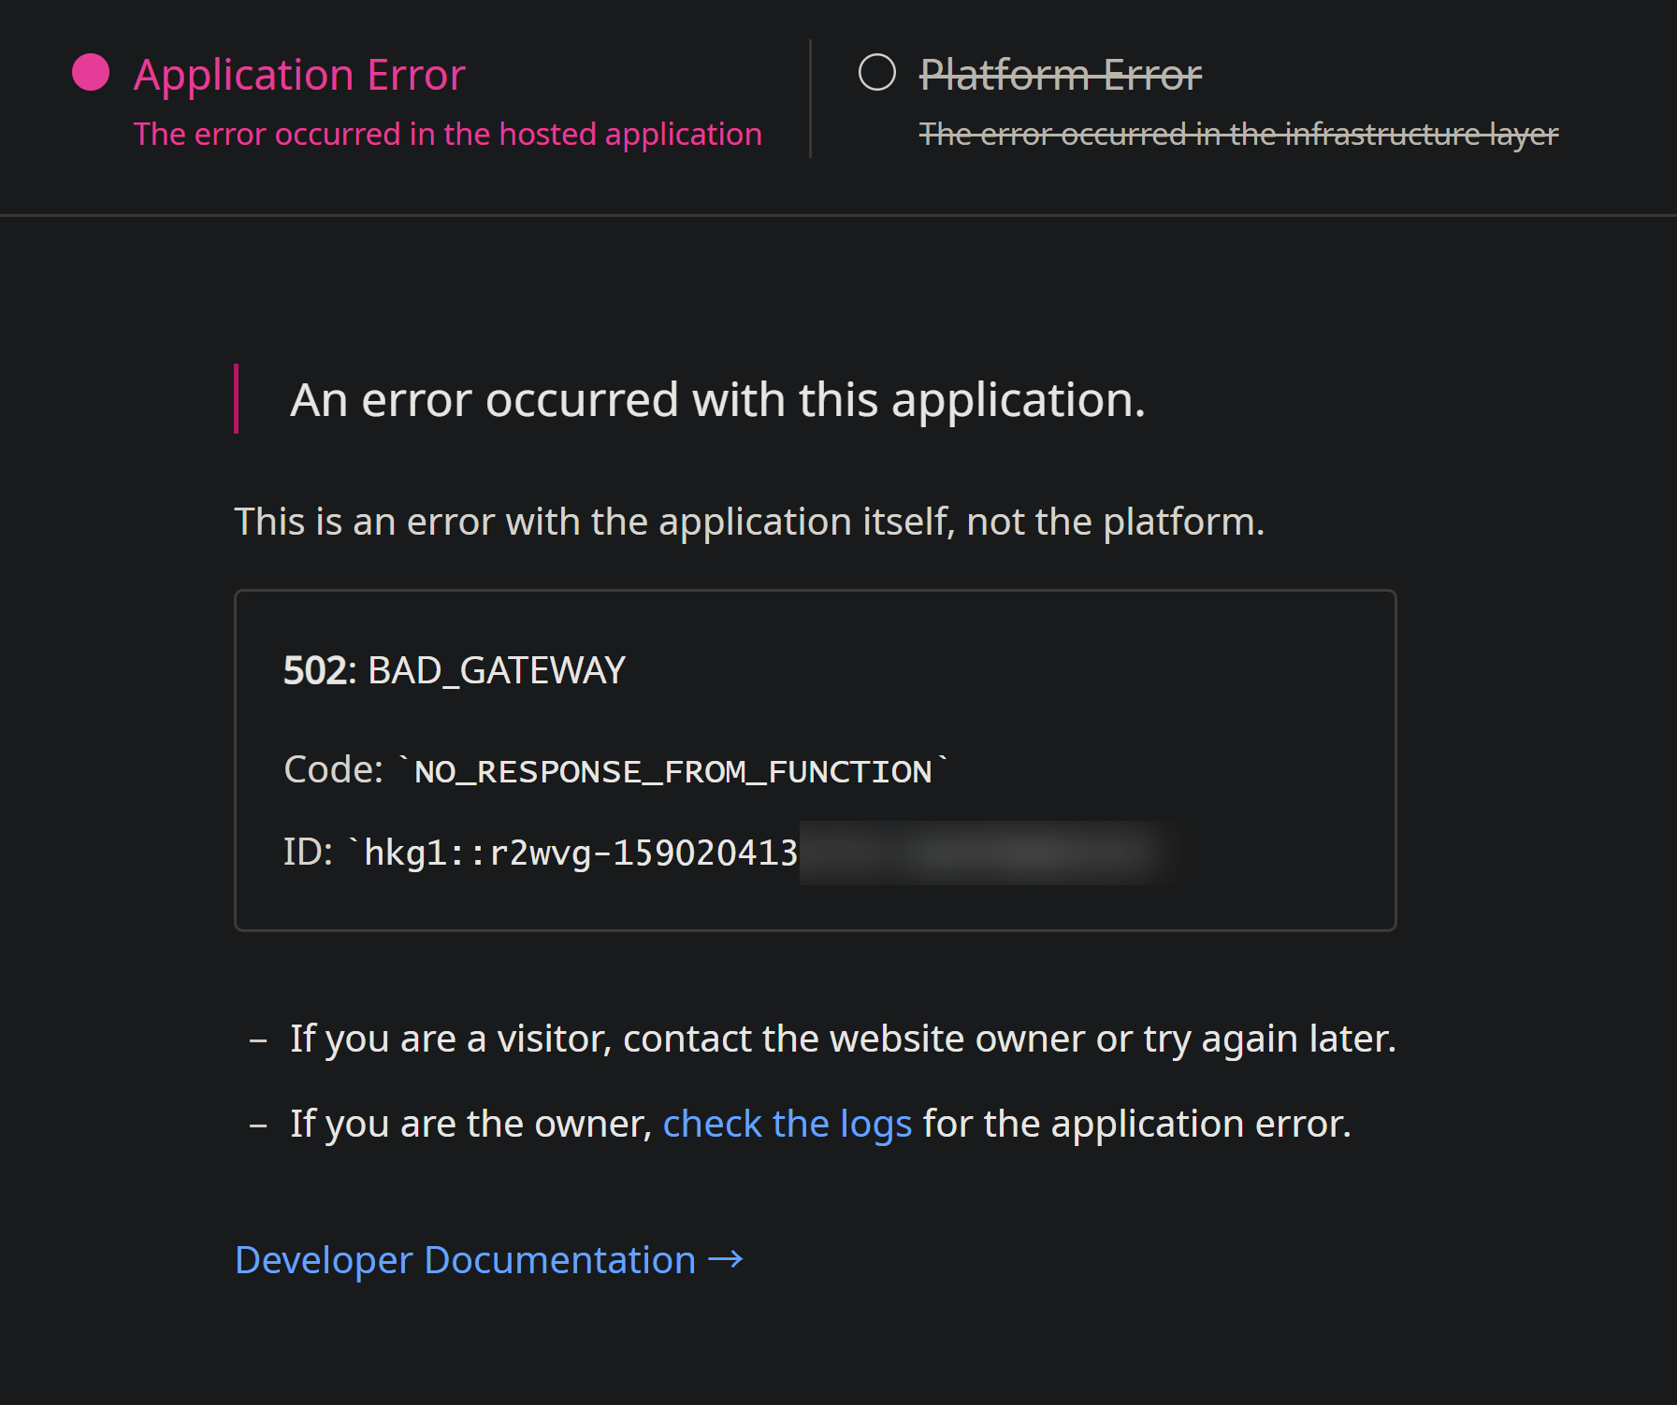The image size is (1677, 1405).
Task: Click the strikethrough Platform Error label
Action: click(x=1061, y=76)
